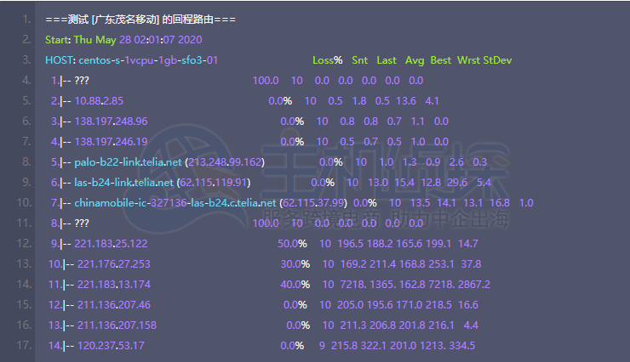Click the IP address 211.136.207.46

click(114, 305)
